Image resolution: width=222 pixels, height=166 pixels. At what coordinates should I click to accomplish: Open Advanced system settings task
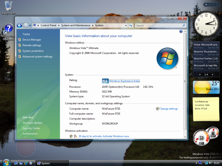(x=37, y=57)
